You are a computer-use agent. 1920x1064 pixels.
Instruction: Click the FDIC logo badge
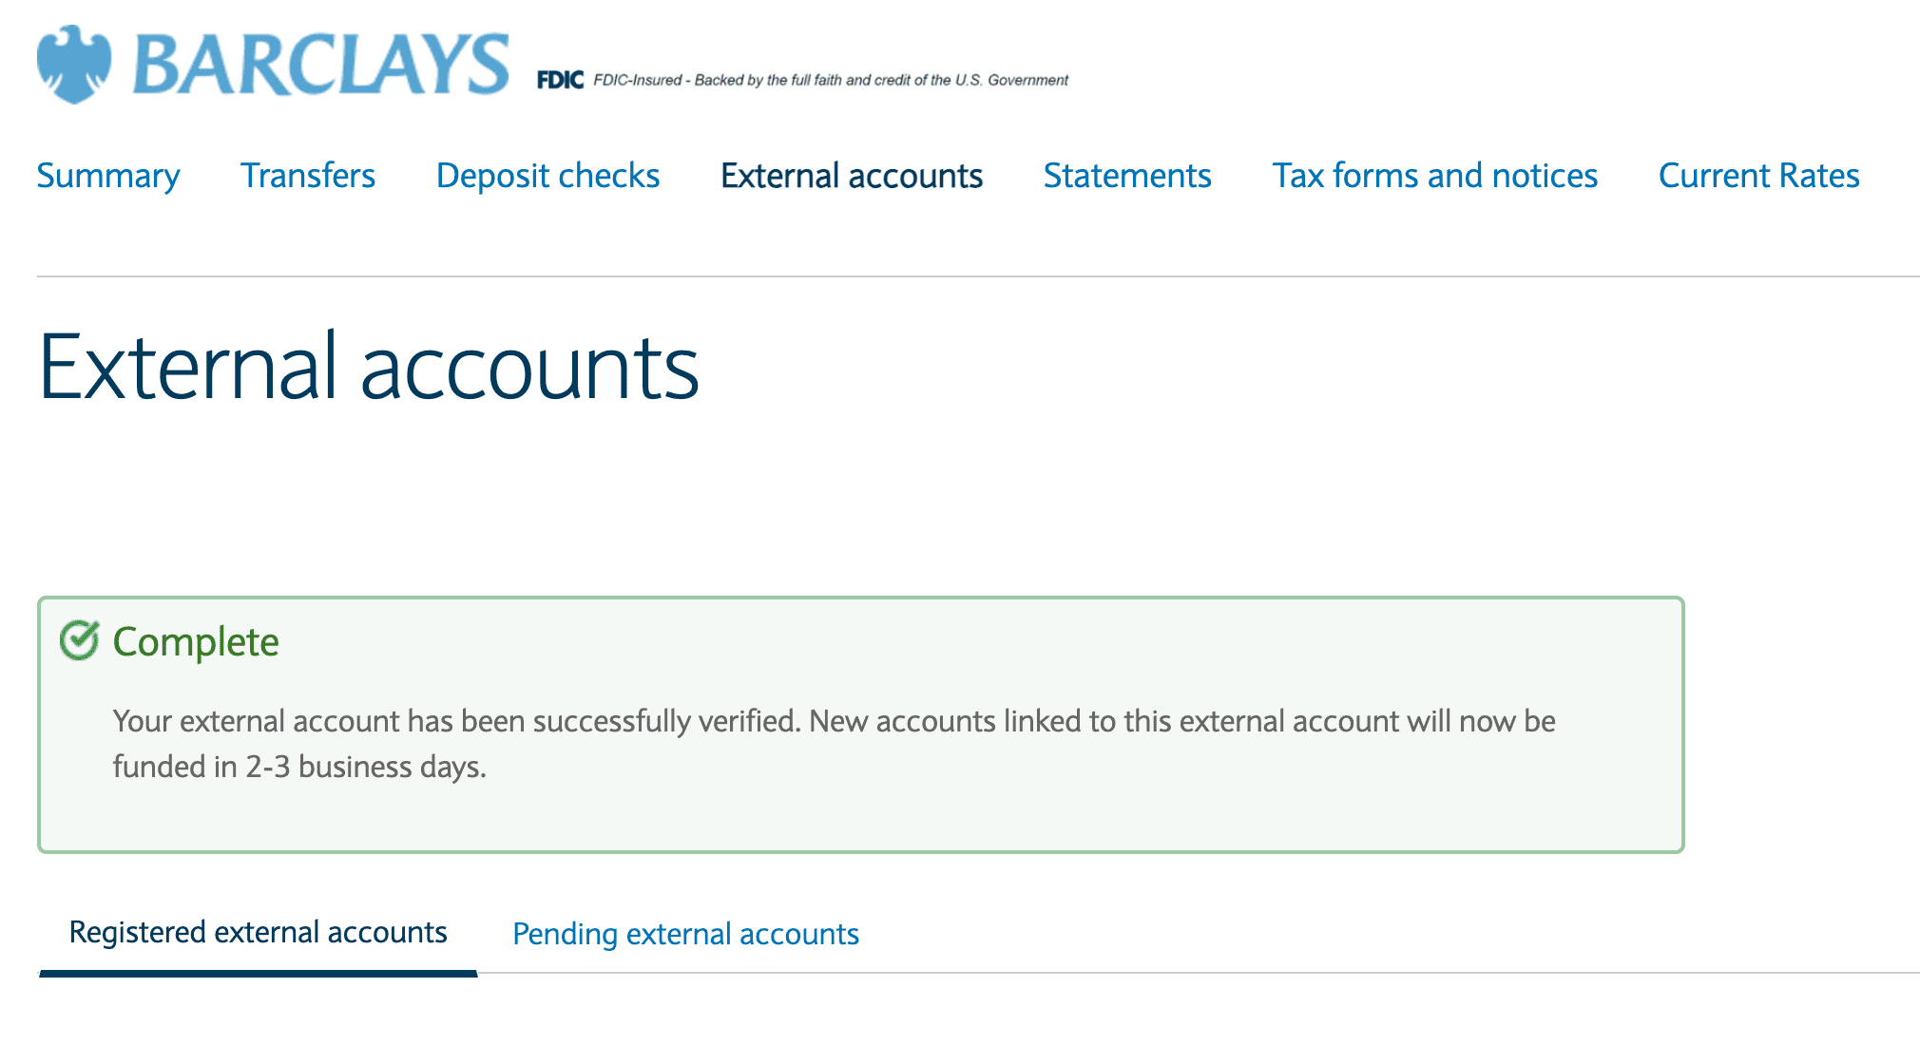tap(560, 80)
